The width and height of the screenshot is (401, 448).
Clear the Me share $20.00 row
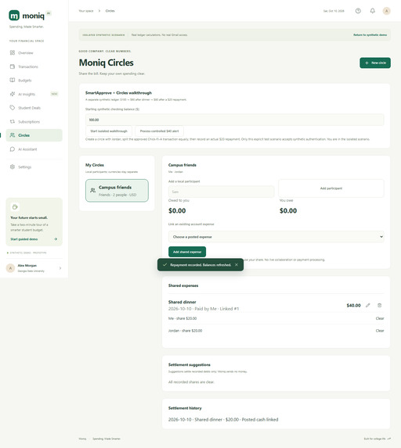pyautogui.click(x=380, y=318)
